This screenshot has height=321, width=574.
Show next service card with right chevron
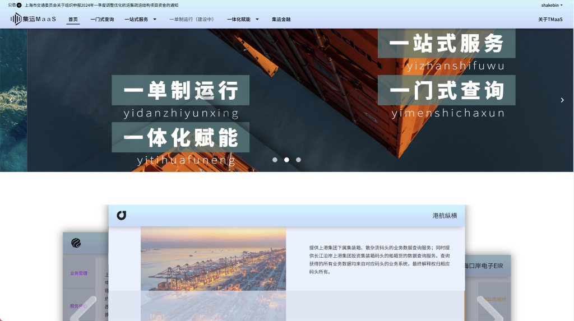pyautogui.click(x=489, y=310)
